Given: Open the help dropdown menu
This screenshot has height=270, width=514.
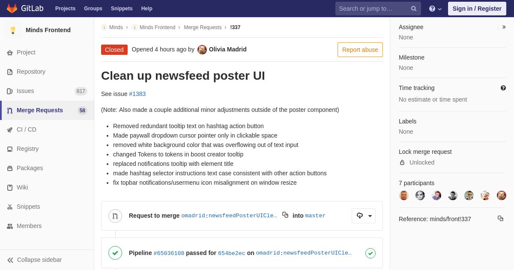Looking at the screenshot, I should pyautogui.click(x=435, y=9).
